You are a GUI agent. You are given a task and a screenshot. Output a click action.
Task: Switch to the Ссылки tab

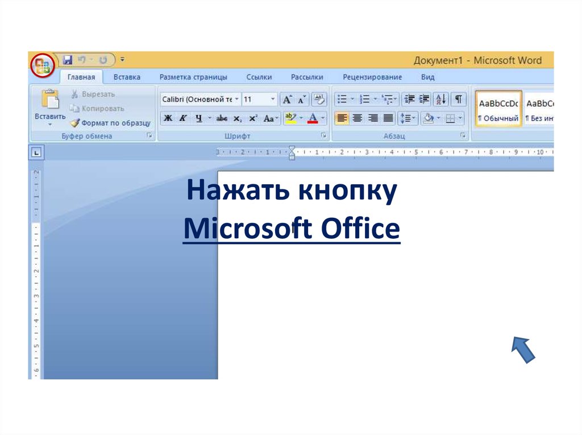tap(259, 77)
